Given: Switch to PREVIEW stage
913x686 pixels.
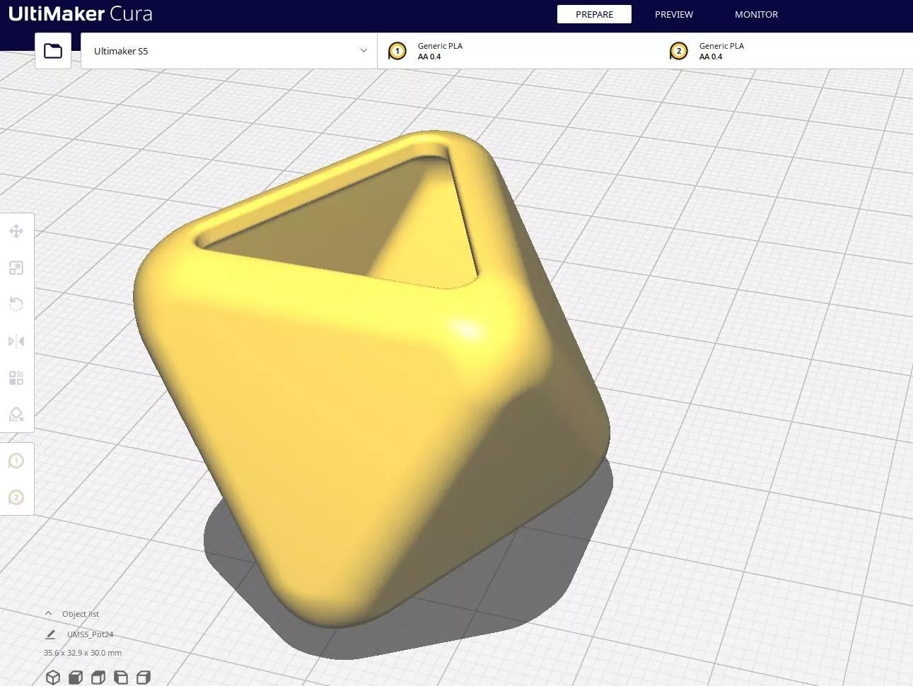Looking at the screenshot, I should pyautogui.click(x=674, y=14).
